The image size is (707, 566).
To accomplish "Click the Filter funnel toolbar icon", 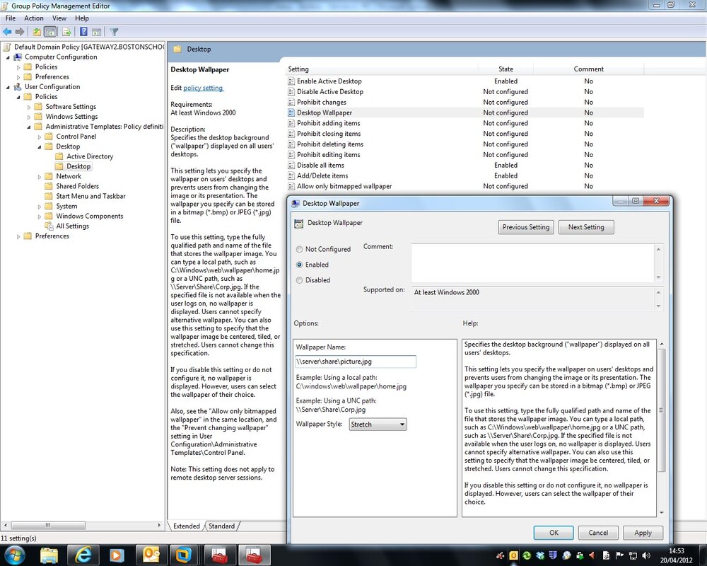I will (x=114, y=32).
